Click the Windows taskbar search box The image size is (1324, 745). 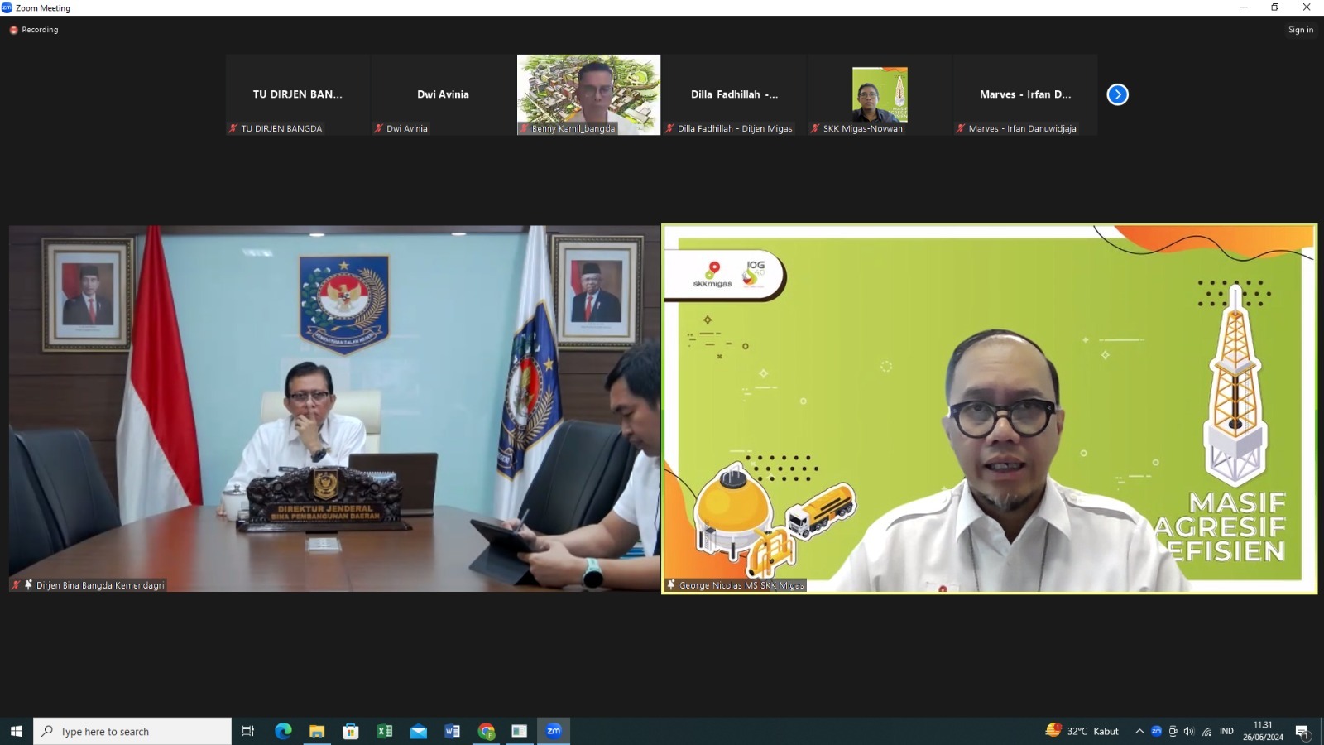point(132,731)
